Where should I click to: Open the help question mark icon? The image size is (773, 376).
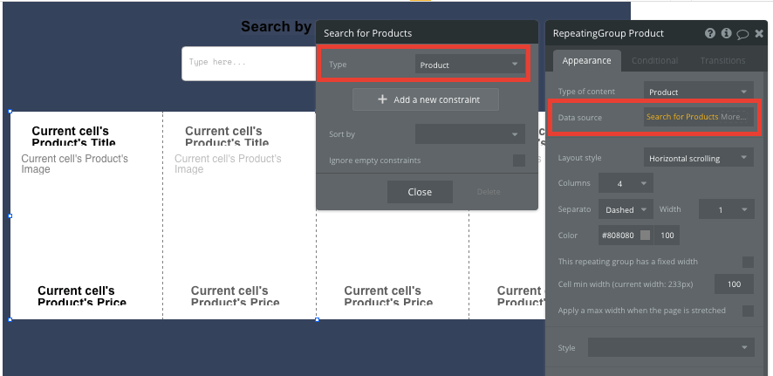710,33
